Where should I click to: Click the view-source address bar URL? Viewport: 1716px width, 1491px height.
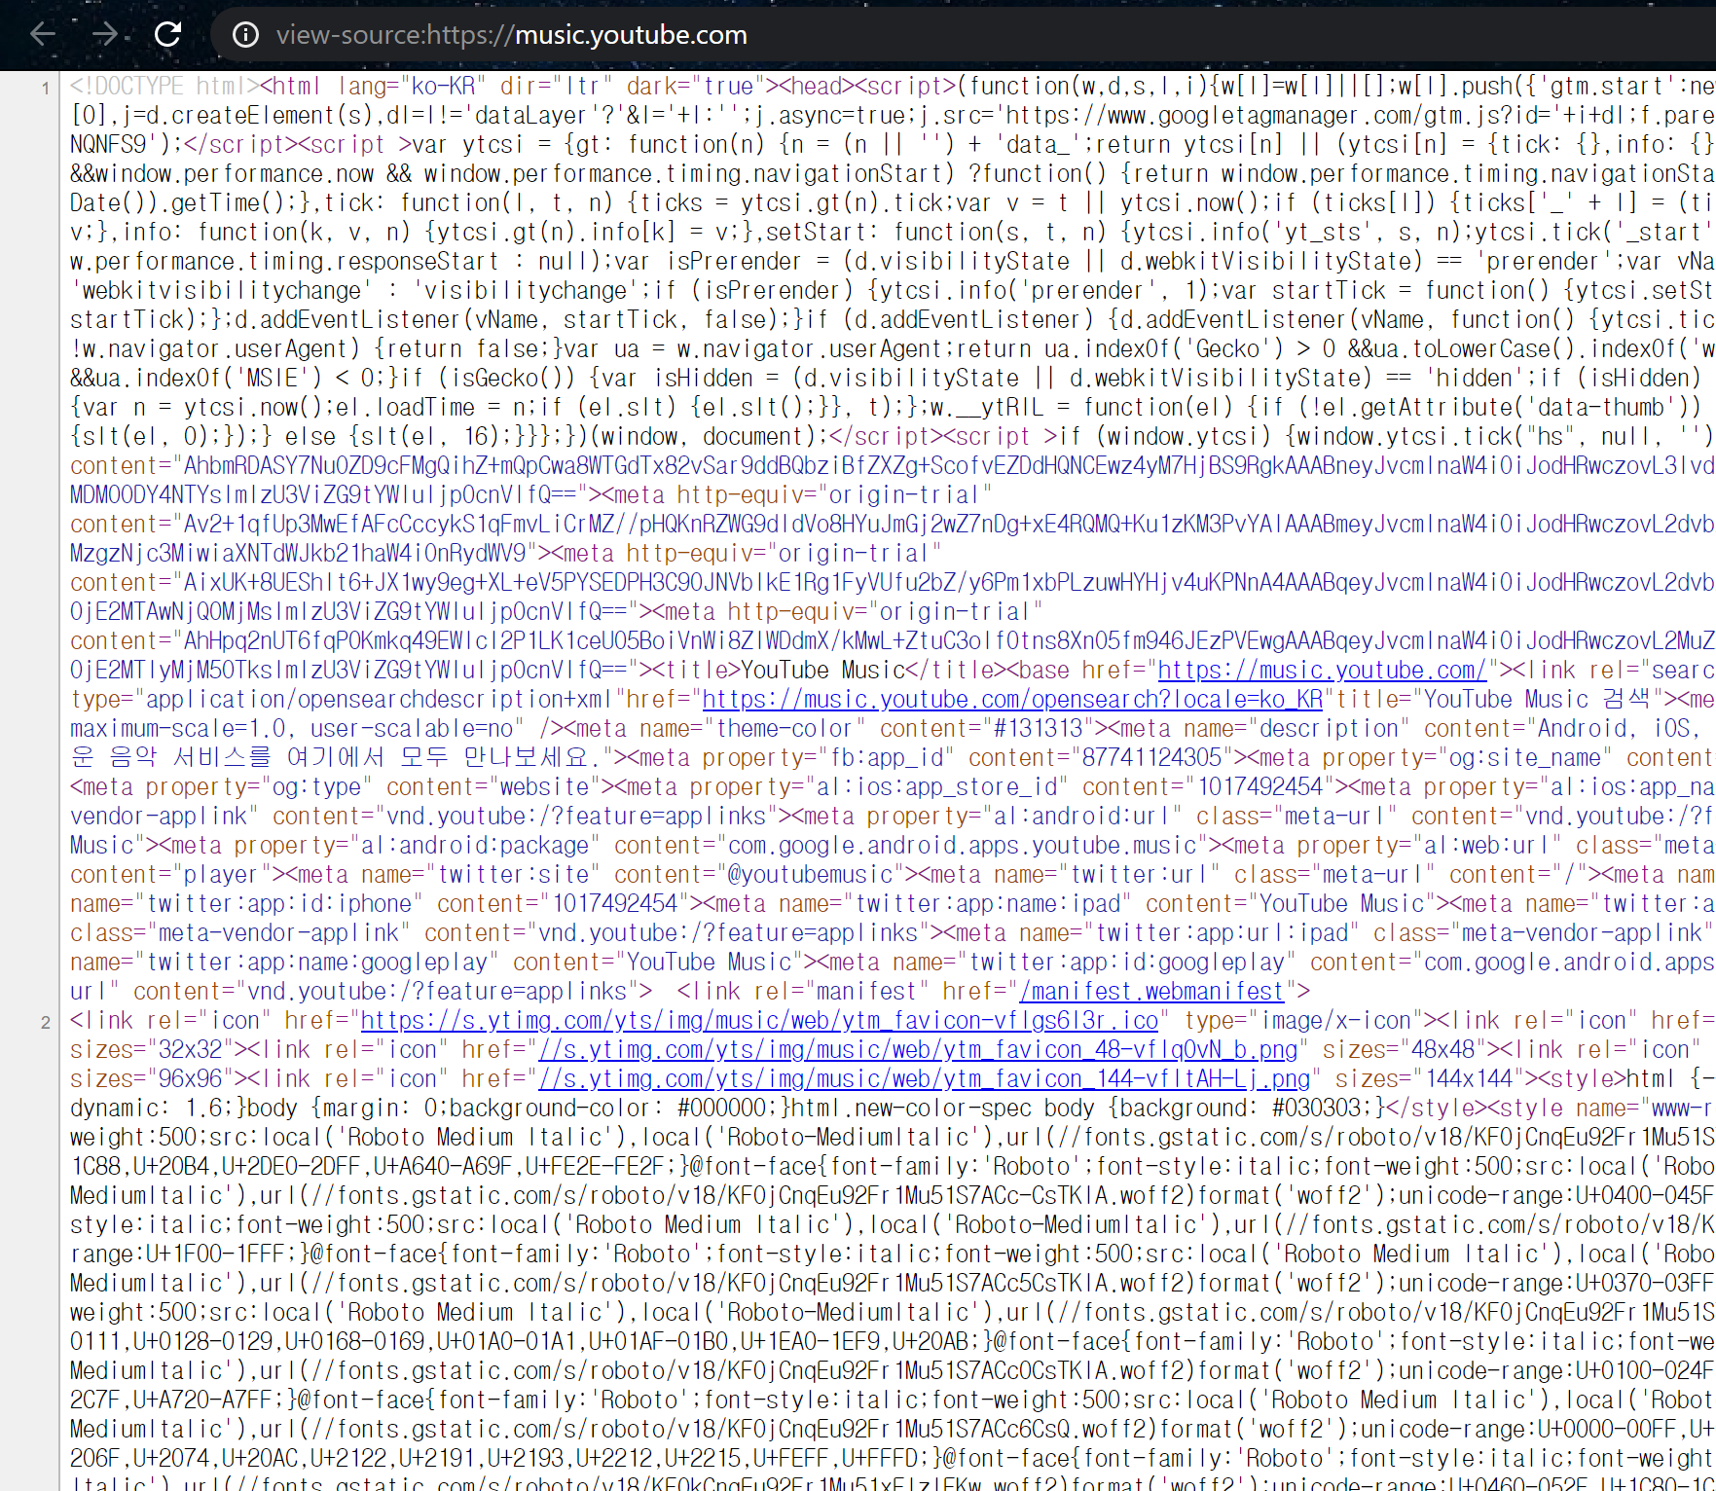point(512,35)
